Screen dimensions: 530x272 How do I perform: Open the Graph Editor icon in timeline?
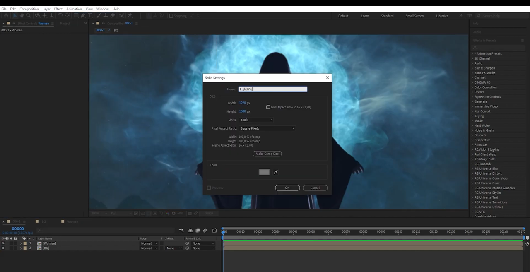[214, 230]
